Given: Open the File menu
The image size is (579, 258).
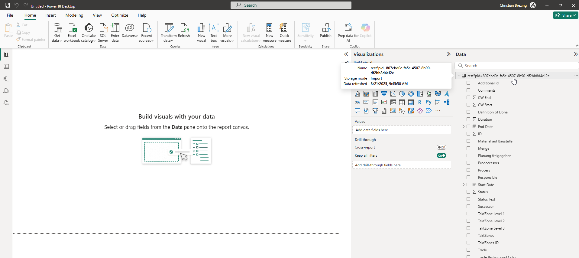Looking at the screenshot, I should 10,15.
